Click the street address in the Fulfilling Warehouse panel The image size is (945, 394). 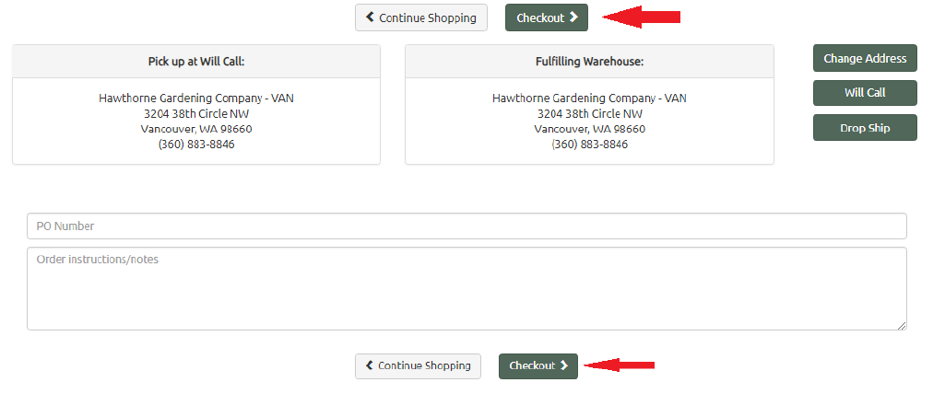pos(589,113)
